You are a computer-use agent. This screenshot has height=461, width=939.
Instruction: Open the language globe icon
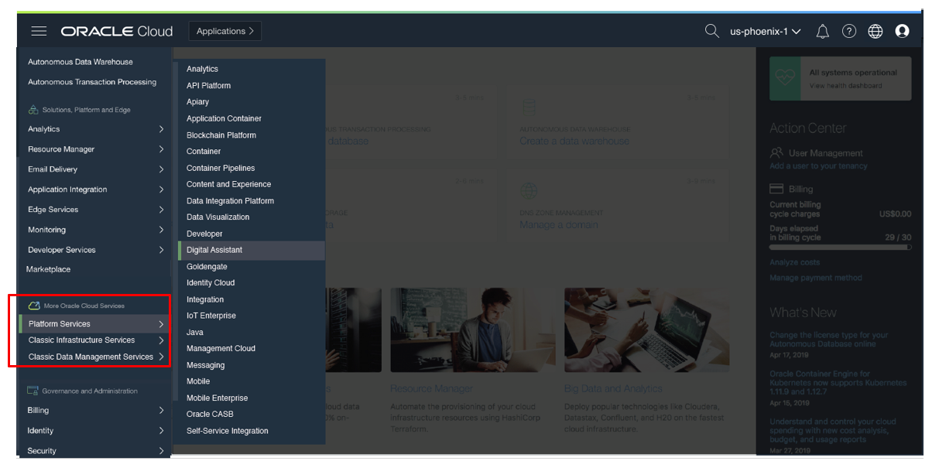click(876, 32)
